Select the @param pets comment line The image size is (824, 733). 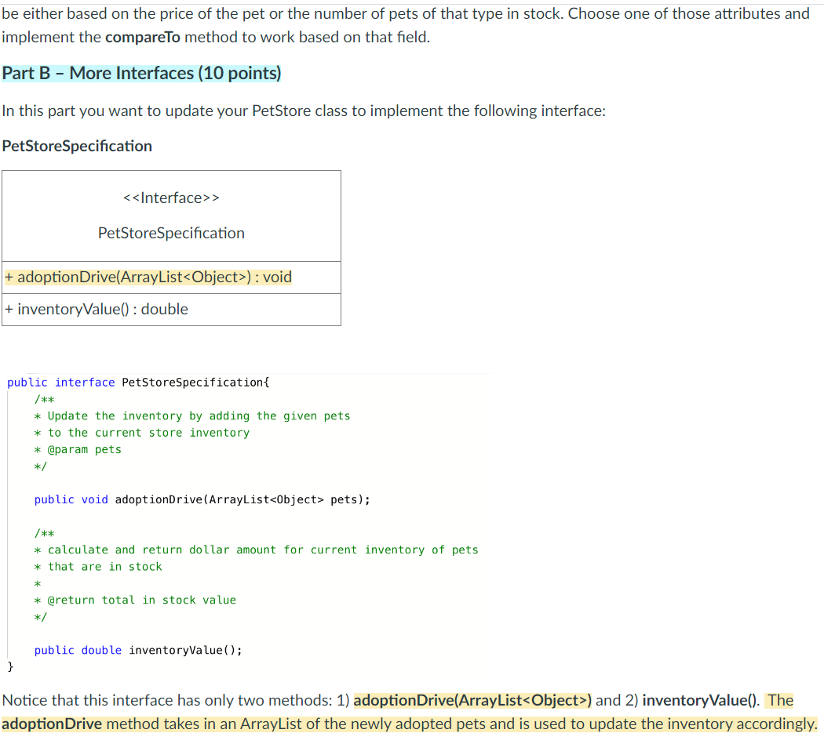point(78,448)
